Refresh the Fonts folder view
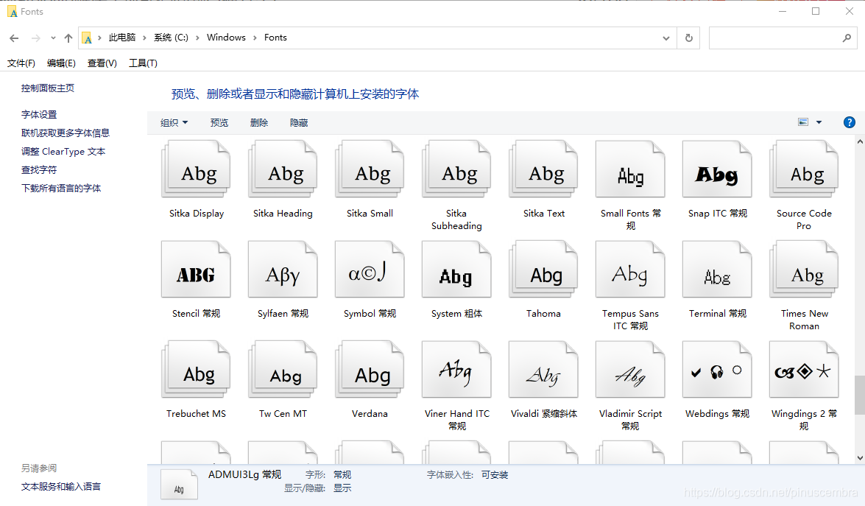 point(688,38)
